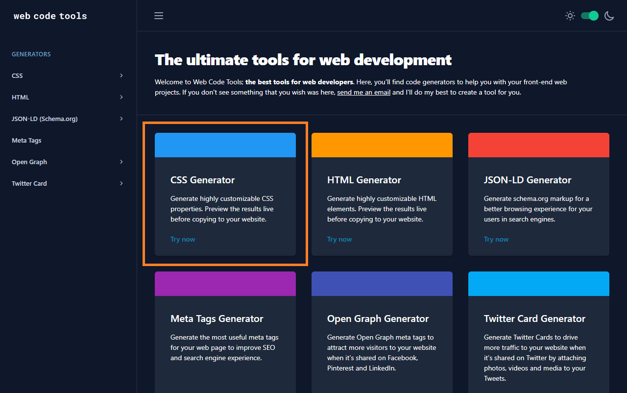
Task: Click the moon dark-mode icon
Action: [x=609, y=16]
